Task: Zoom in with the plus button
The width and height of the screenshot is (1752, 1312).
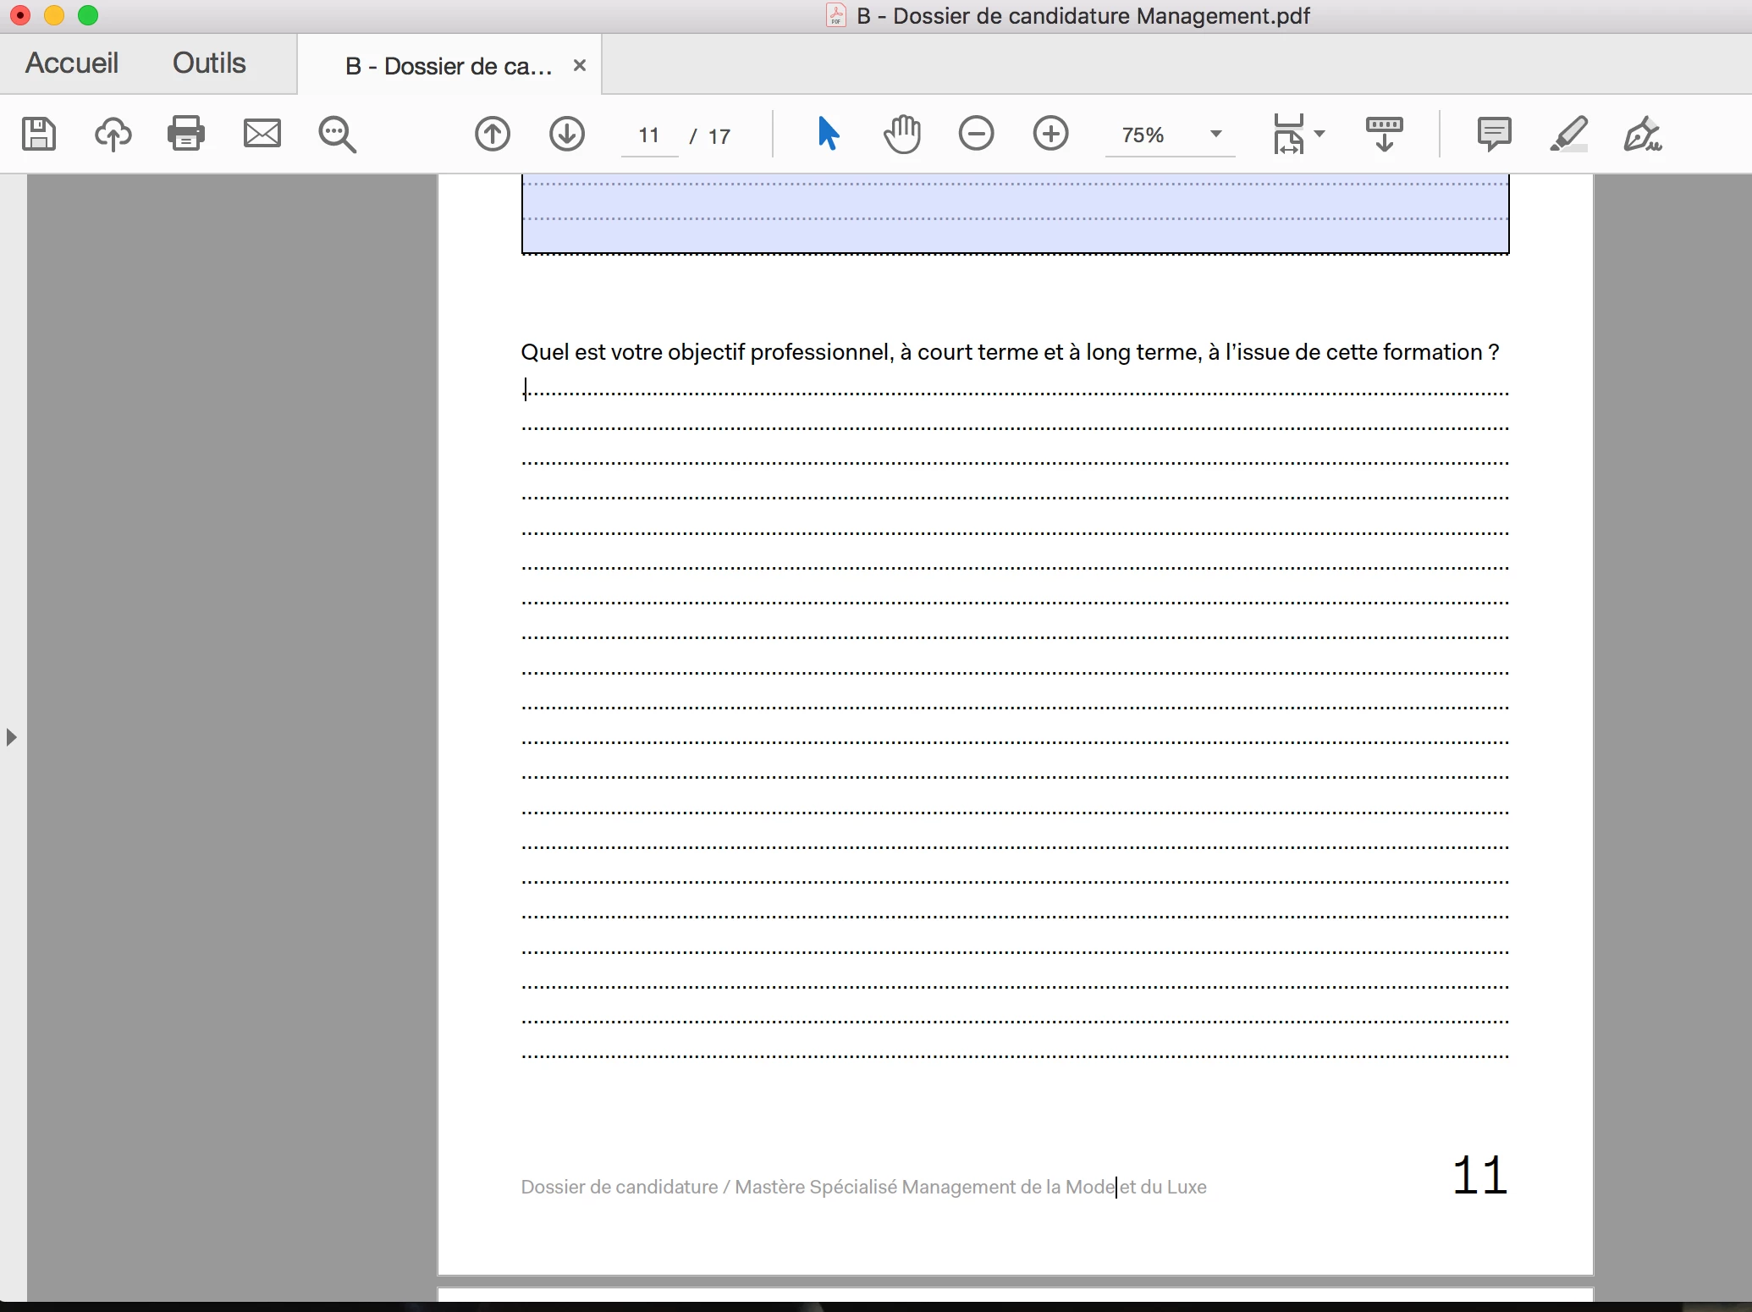Action: pyautogui.click(x=1050, y=134)
